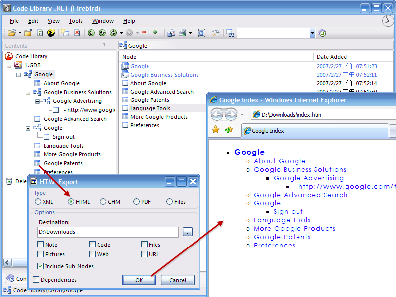Click the Favorites star in Internet Explorer
Image resolution: width=396 pixels, height=297 pixels.
coord(216,130)
